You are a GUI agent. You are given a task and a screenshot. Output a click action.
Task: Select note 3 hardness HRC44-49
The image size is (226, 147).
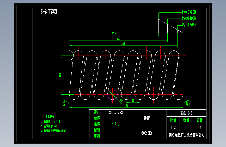[53, 131]
